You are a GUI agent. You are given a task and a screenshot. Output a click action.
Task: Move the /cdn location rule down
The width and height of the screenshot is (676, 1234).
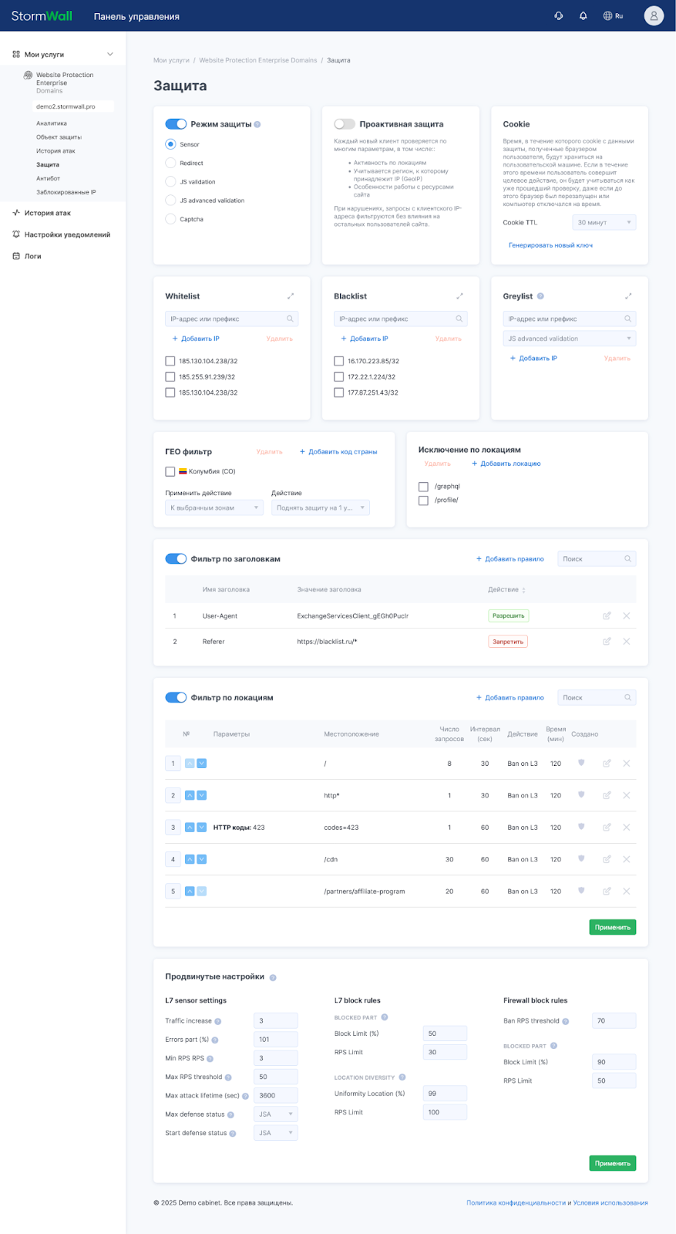201,859
